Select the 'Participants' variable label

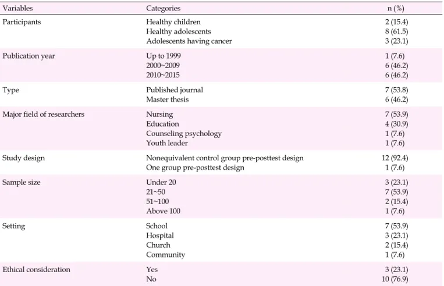tap(22, 22)
